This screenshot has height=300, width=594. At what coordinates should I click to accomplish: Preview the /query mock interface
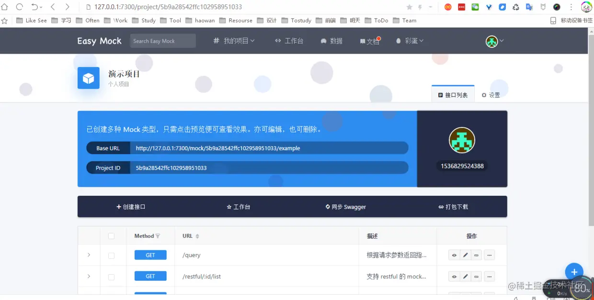click(x=454, y=255)
